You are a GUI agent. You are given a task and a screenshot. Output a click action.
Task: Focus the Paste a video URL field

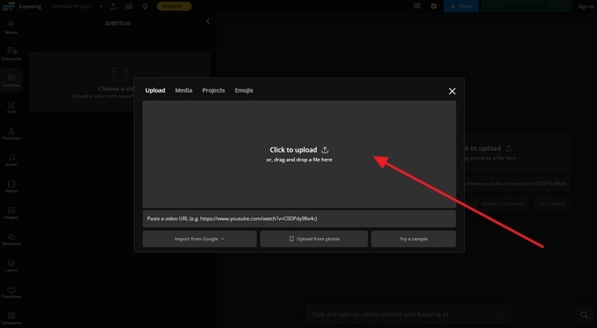pos(299,219)
